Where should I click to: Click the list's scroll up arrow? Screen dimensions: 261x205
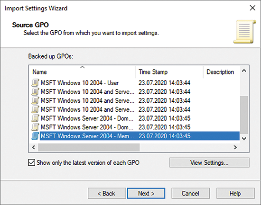244,71
